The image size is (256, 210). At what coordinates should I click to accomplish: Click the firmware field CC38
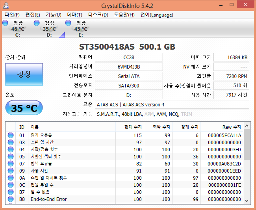point(129,57)
